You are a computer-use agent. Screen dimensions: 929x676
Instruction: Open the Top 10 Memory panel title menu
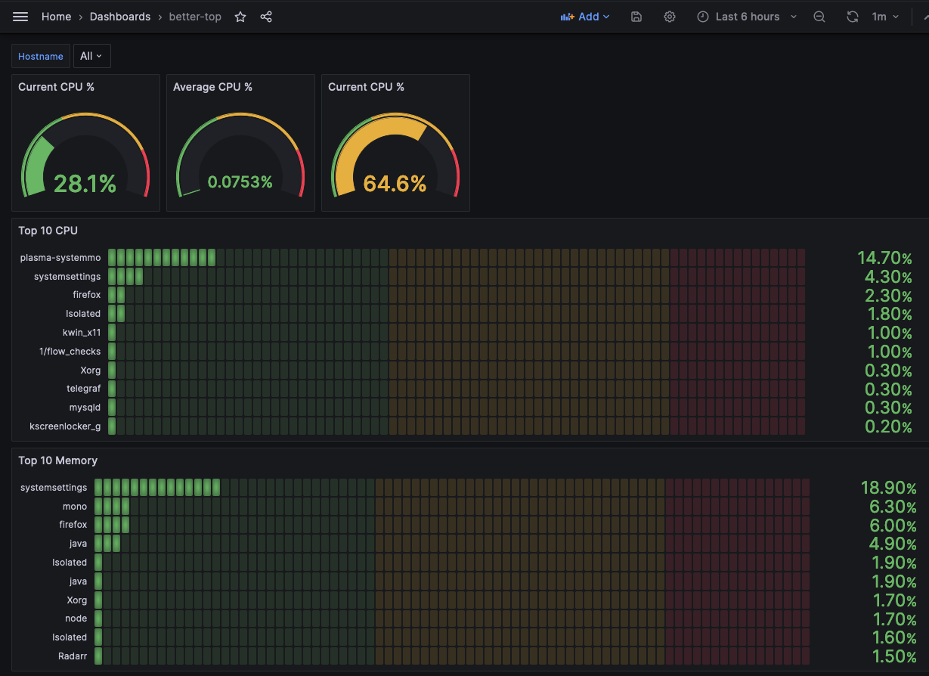coord(57,460)
